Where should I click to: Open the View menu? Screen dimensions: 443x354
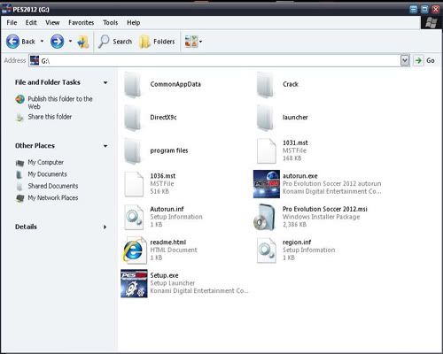point(52,23)
